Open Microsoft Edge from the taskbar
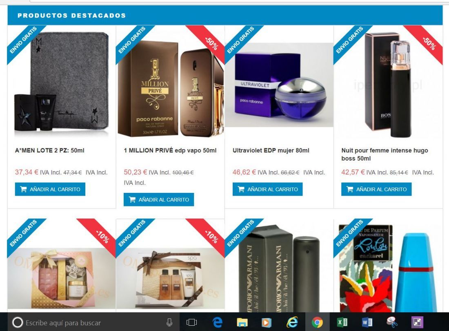 click(x=218, y=322)
